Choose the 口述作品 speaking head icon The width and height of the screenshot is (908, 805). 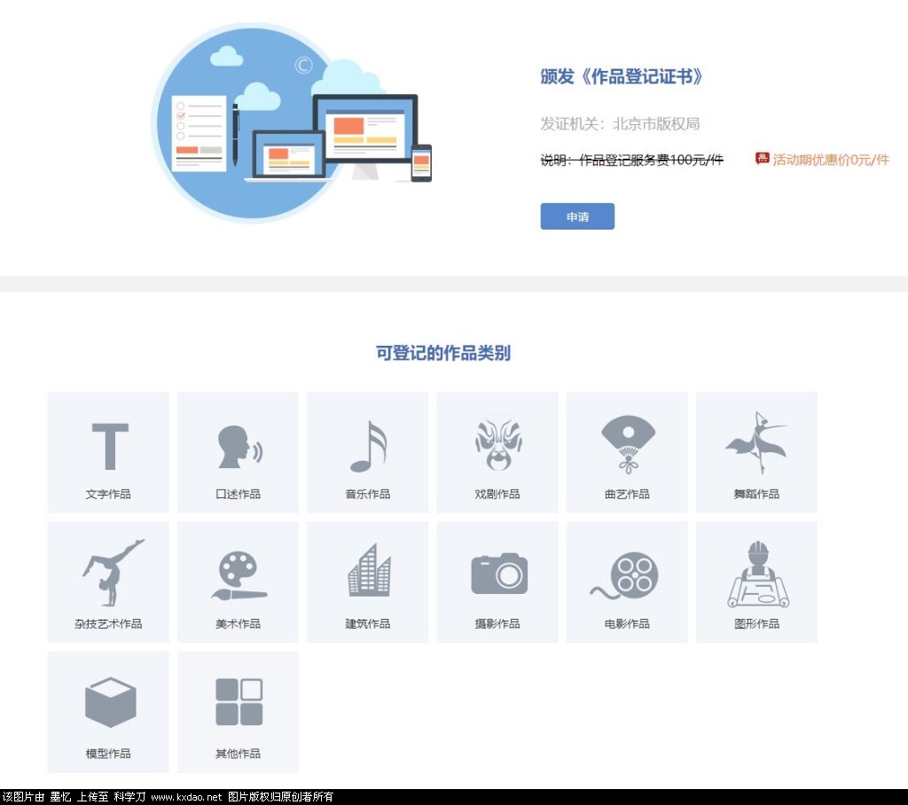pyautogui.click(x=239, y=447)
